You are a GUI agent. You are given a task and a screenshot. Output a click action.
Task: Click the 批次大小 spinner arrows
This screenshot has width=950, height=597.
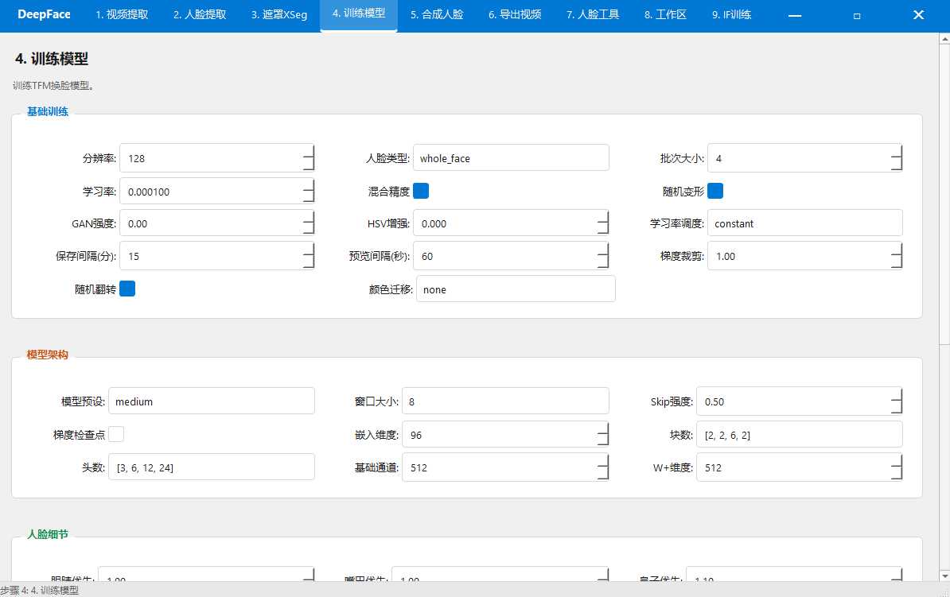tap(897, 158)
